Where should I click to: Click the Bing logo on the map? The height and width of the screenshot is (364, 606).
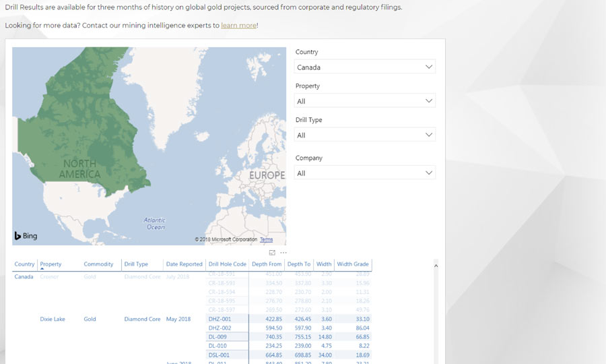(x=26, y=236)
